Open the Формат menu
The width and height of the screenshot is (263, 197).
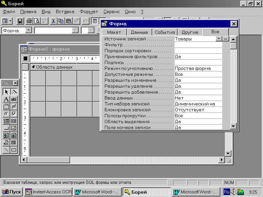pyautogui.click(x=89, y=12)
